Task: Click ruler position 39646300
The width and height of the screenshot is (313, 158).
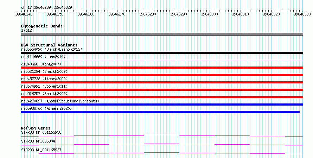Action: [x=209, y=14]
